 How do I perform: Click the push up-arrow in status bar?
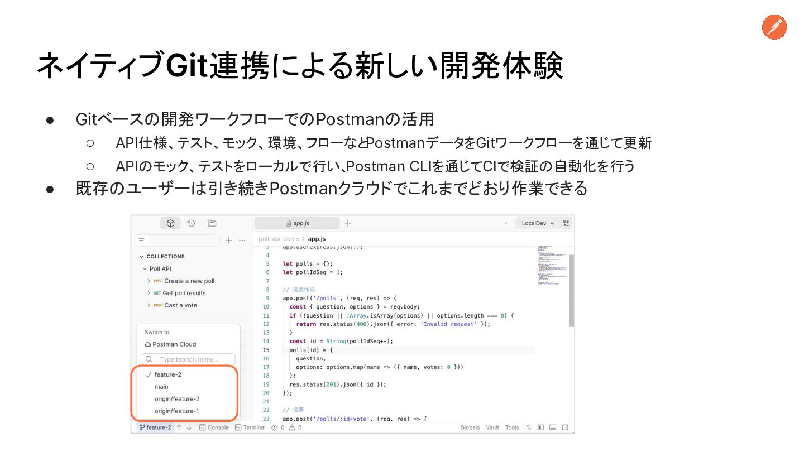coord(179,427)
